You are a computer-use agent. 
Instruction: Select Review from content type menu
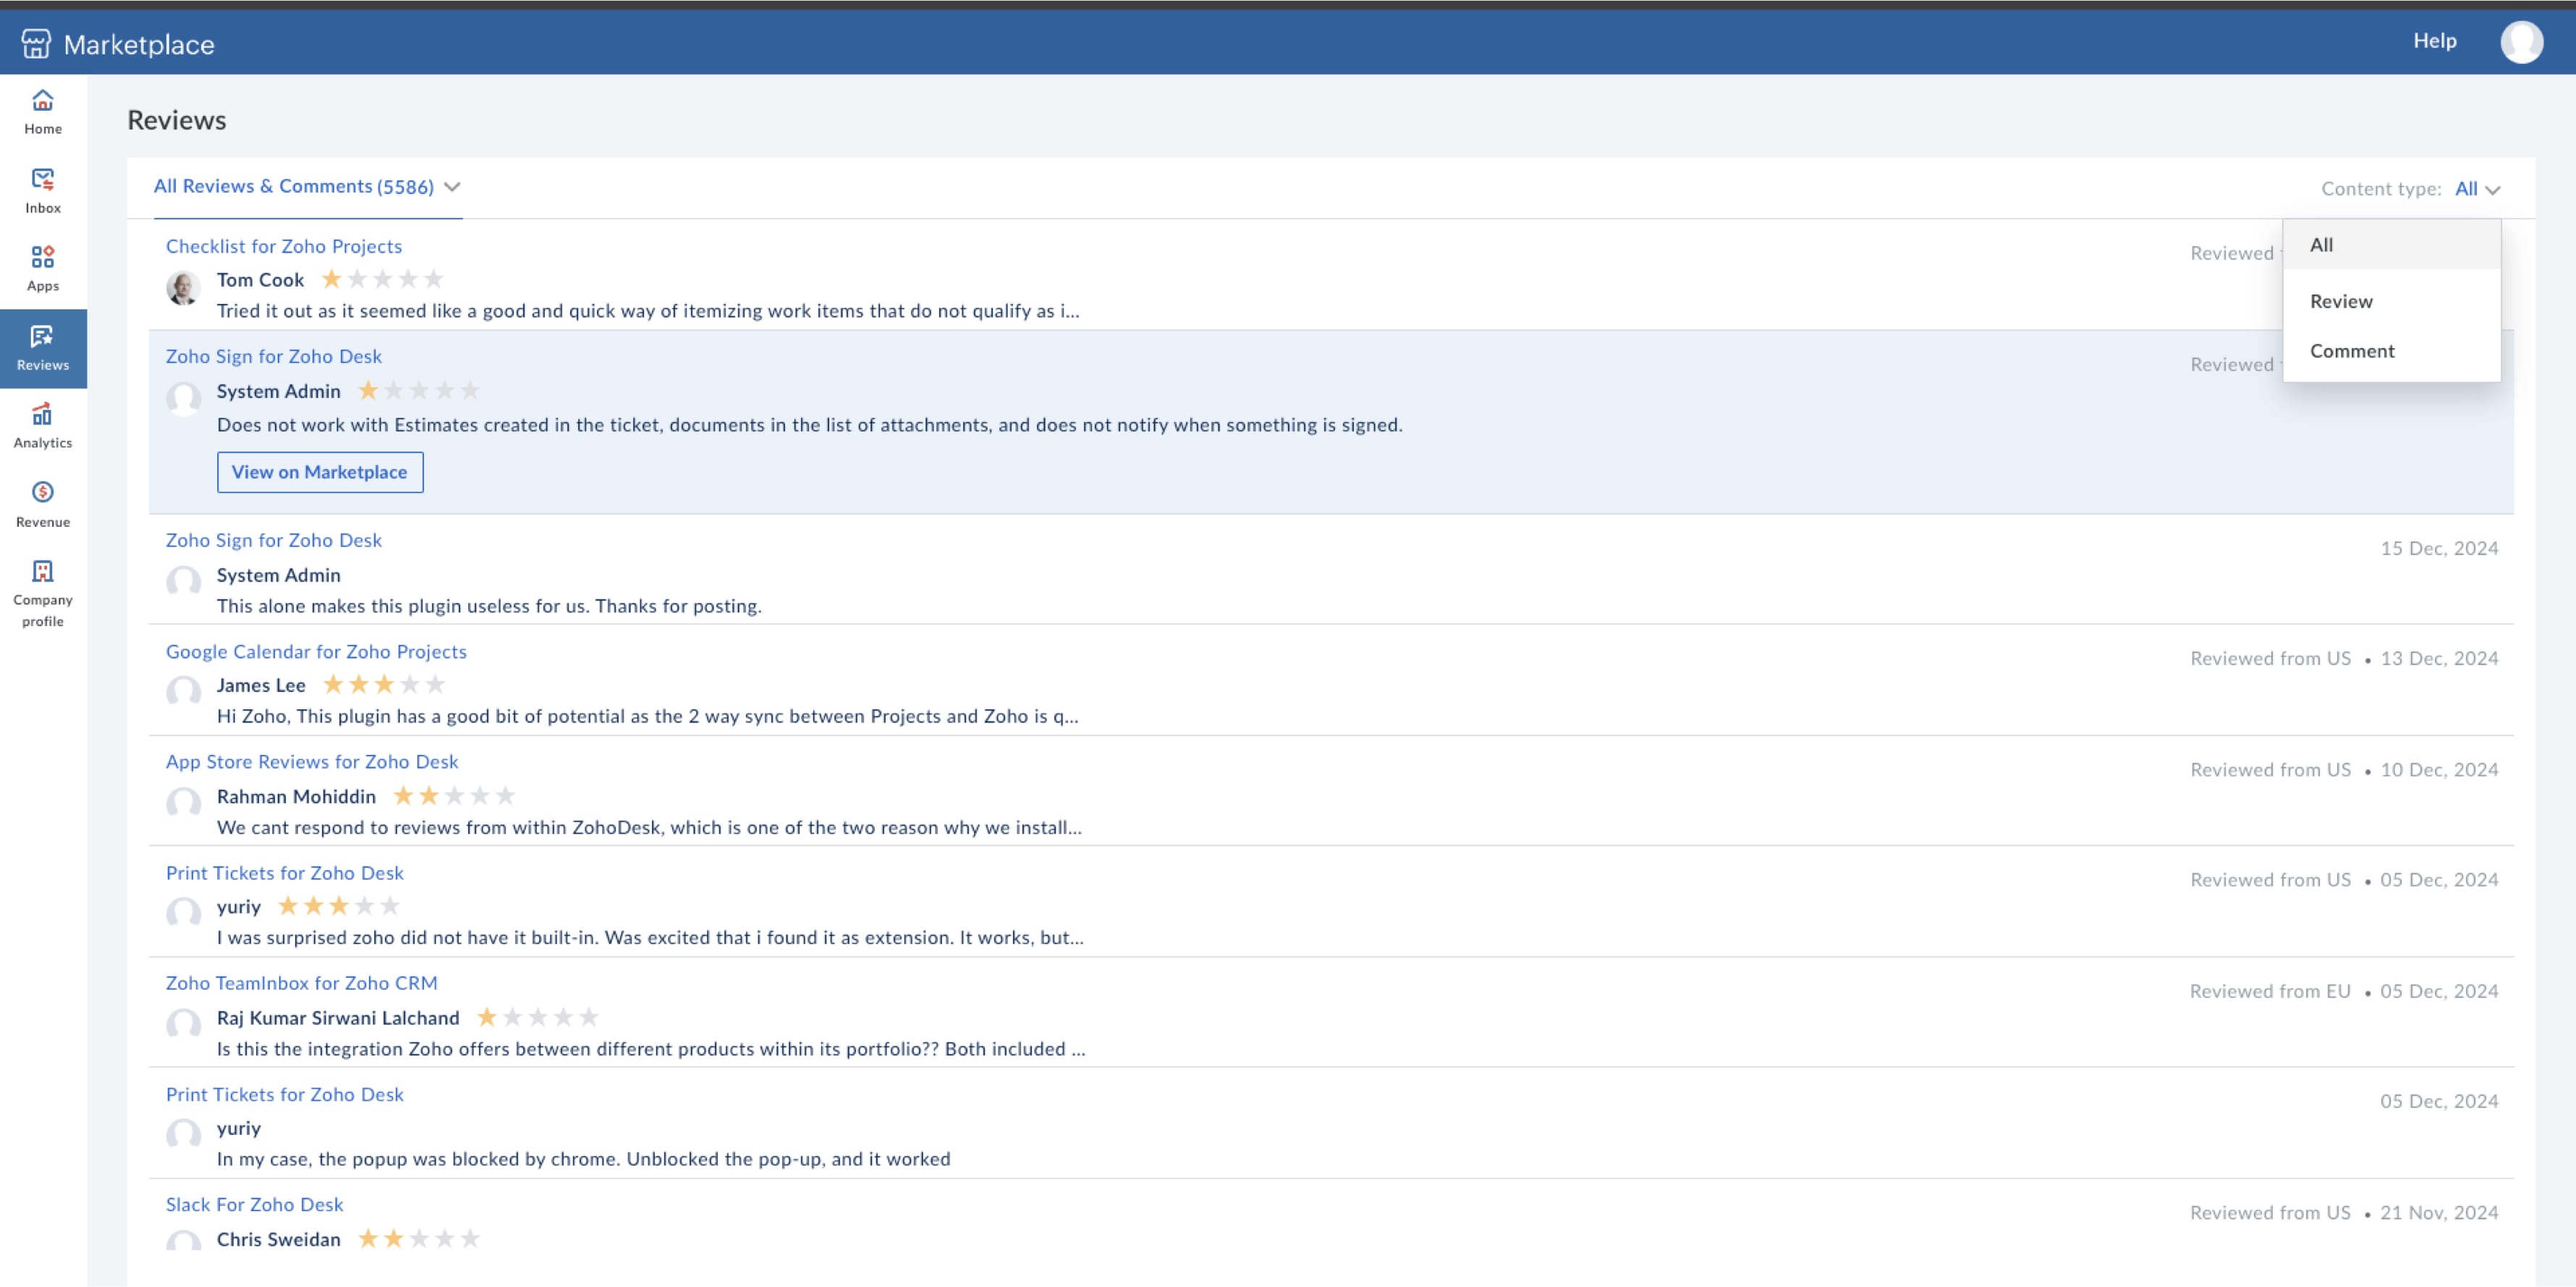pyautogui.click(x=2340, y=301)
